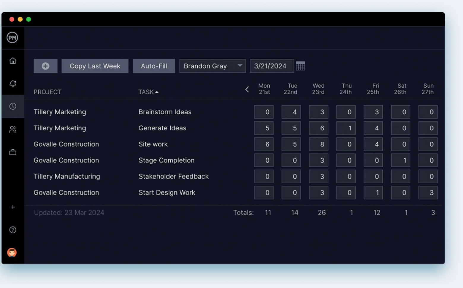
Task: Edit Sunday hours for Start Design Work
Action: [428, 192]
